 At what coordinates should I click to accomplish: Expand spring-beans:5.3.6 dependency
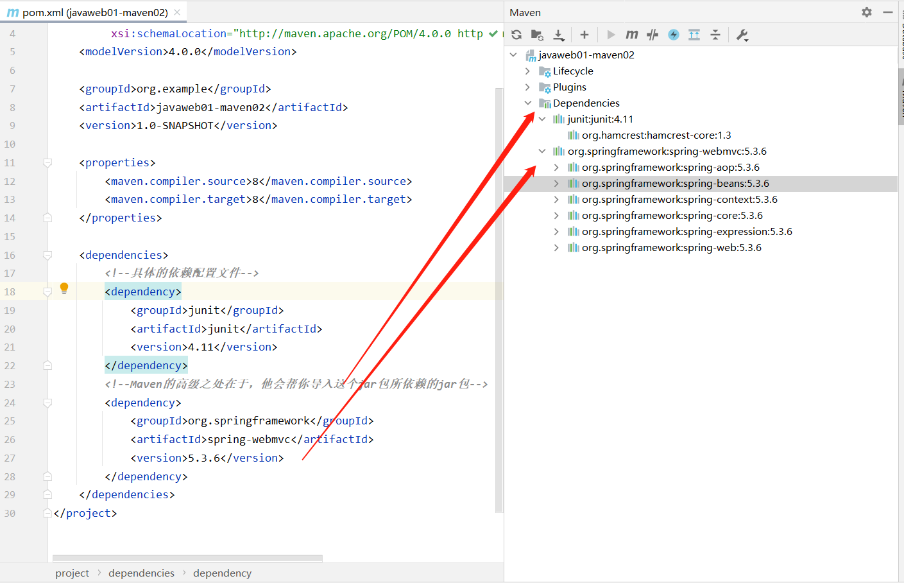tap(556, 184)
